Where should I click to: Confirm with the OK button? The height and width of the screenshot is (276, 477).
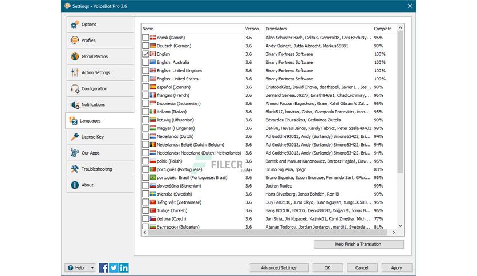(328, 268)
